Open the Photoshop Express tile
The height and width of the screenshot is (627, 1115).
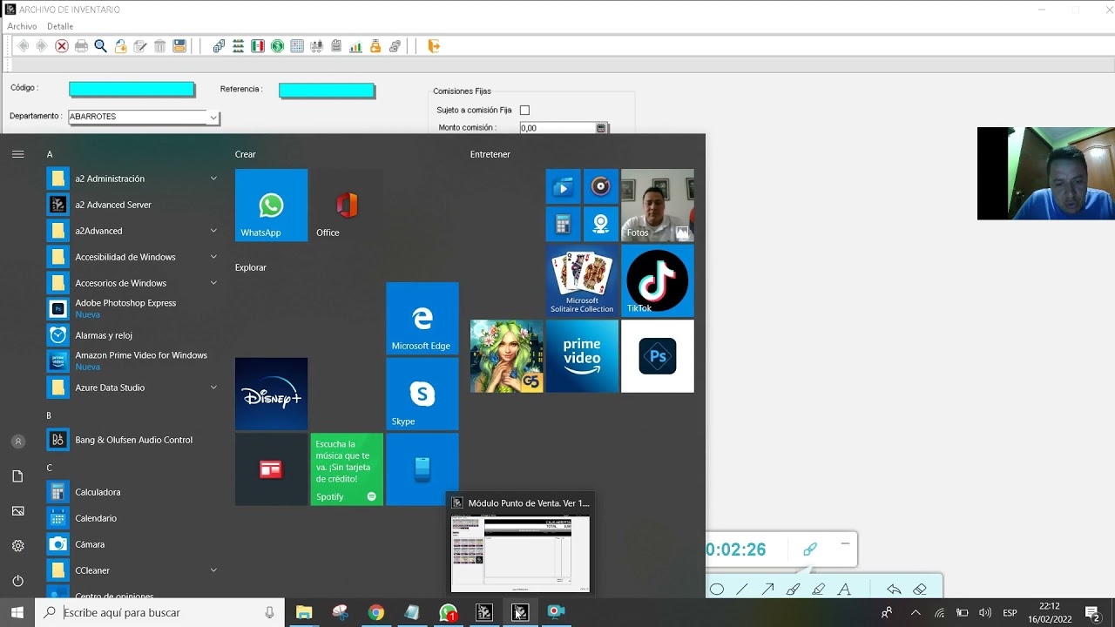tap(658, 356)
